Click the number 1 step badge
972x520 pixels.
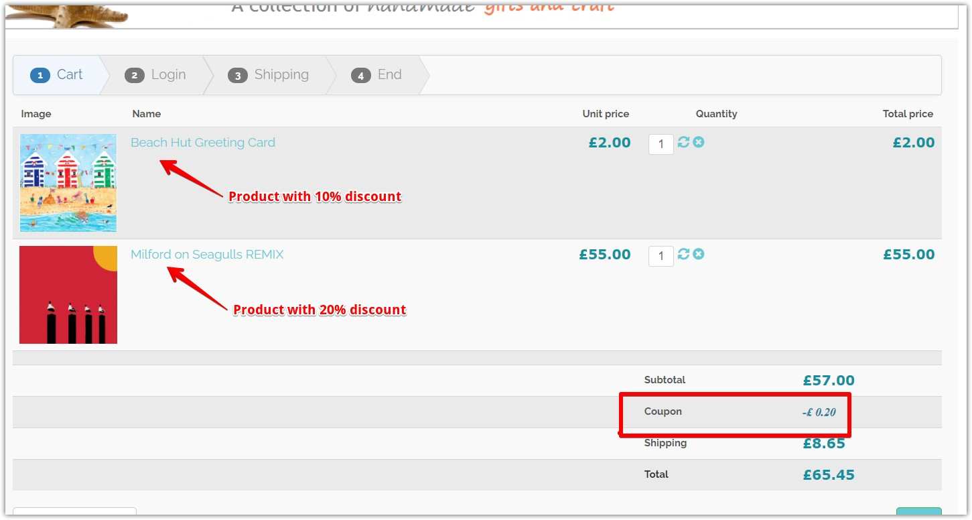[40, 75]
